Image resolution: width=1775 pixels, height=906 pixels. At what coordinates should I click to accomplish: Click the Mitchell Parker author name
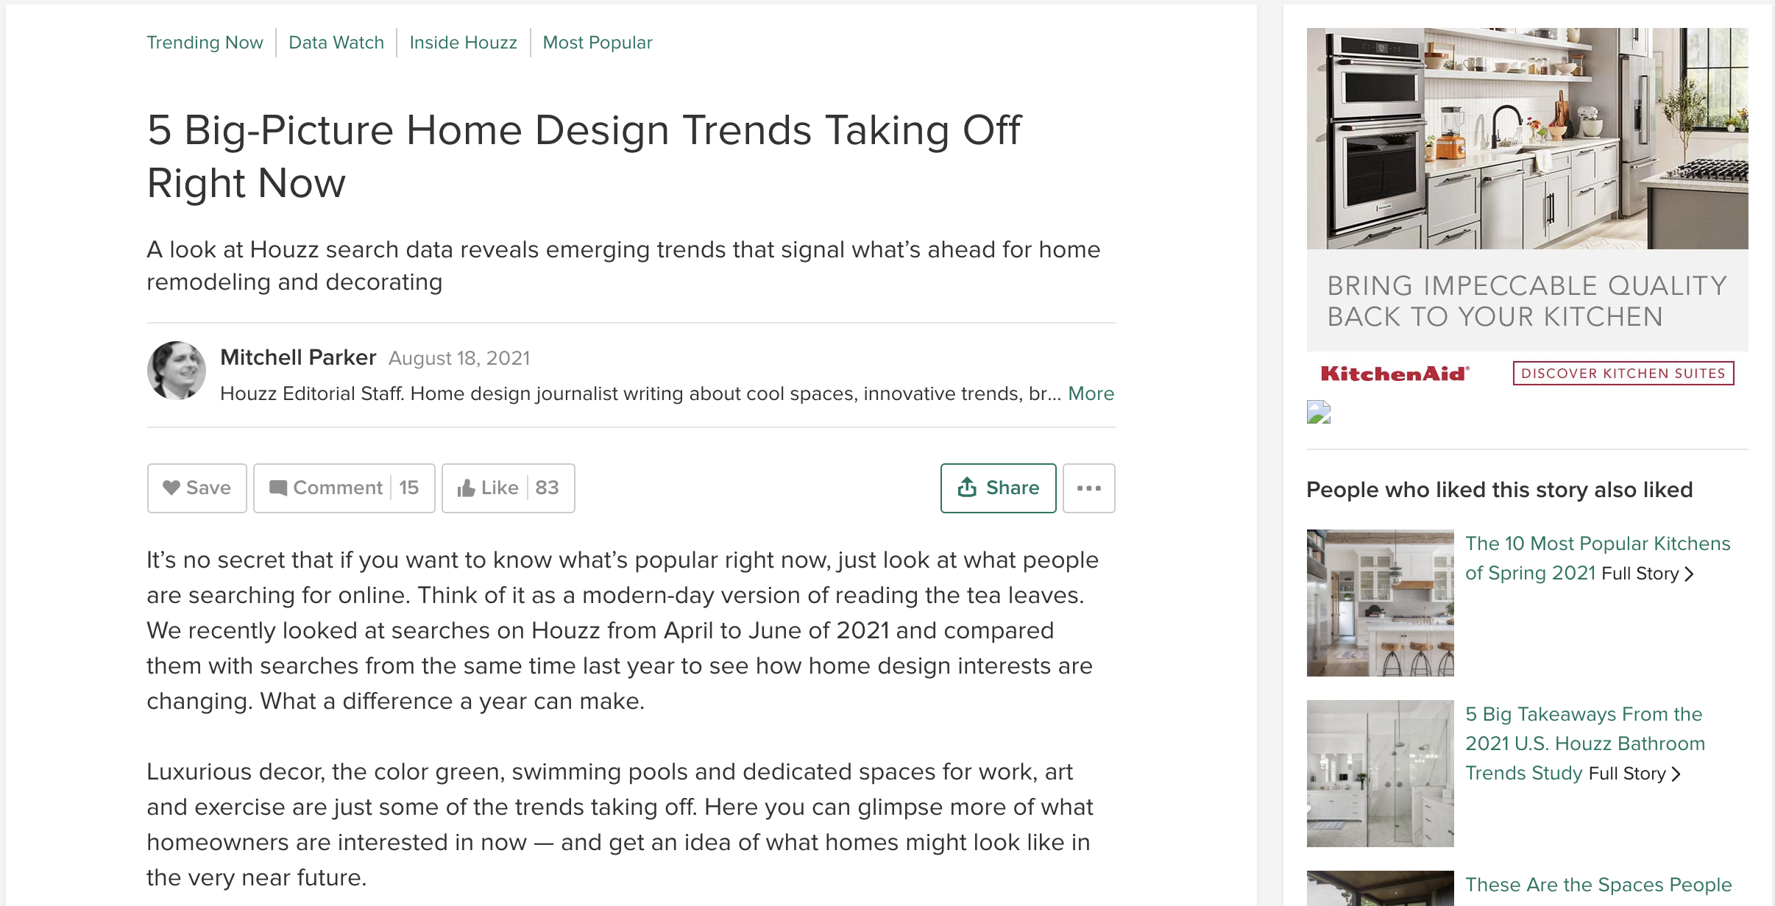298,357
